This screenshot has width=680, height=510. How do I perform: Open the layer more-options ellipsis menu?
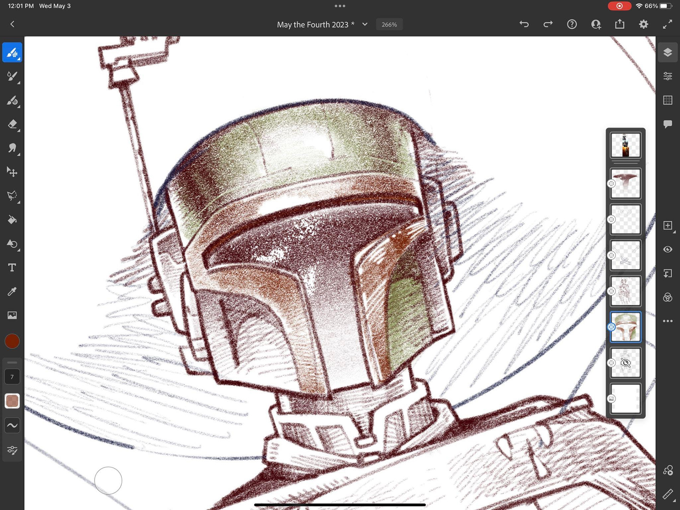pyautogui.click(x=668, y=321)
